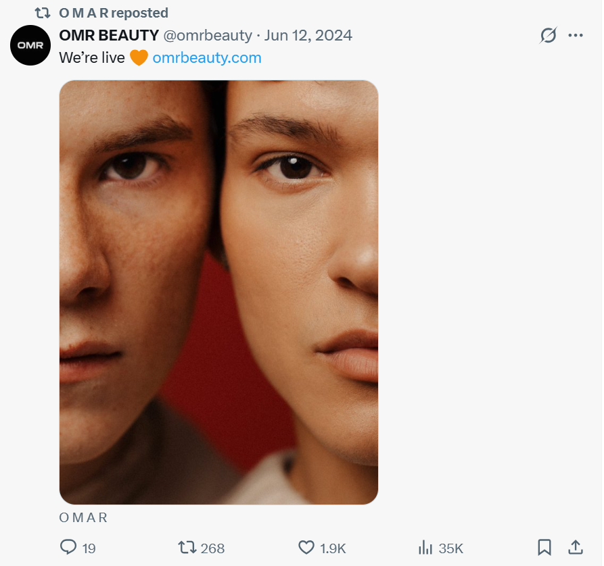This screenshot has width=604, height=566.
Task: Open the "O M A R reposted" link
Action: click(114, 13)
